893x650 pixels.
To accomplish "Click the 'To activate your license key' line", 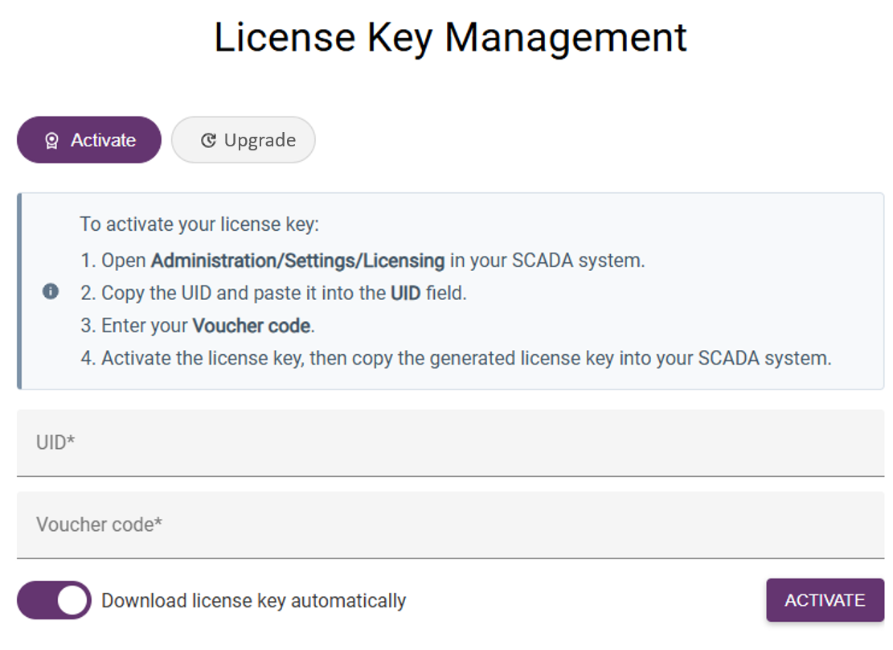I will pyautogui.click(x=199, y=224).
